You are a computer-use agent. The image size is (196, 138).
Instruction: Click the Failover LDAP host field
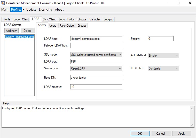tap(96, 45)
